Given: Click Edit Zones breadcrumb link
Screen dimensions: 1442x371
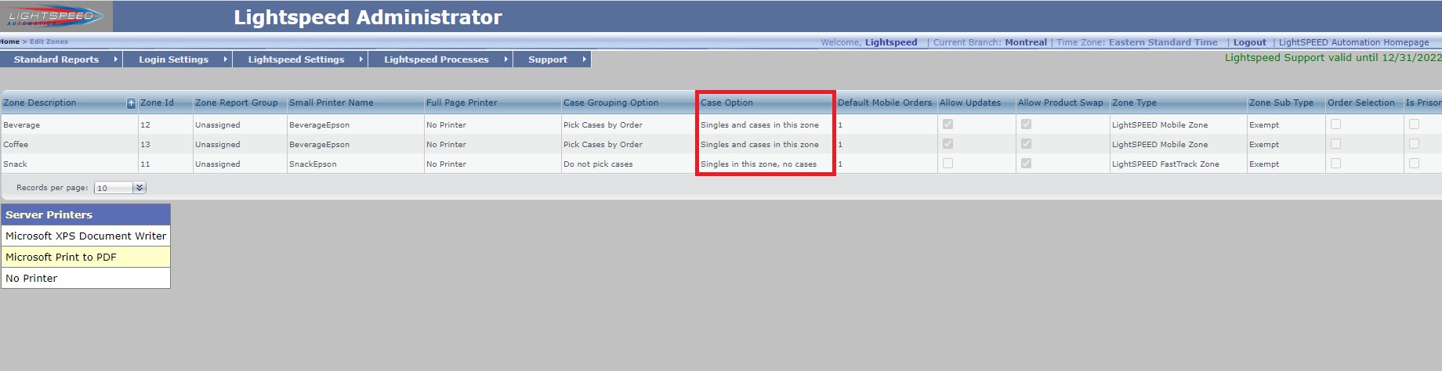Looking at the screenshot, I should [49, 41].
